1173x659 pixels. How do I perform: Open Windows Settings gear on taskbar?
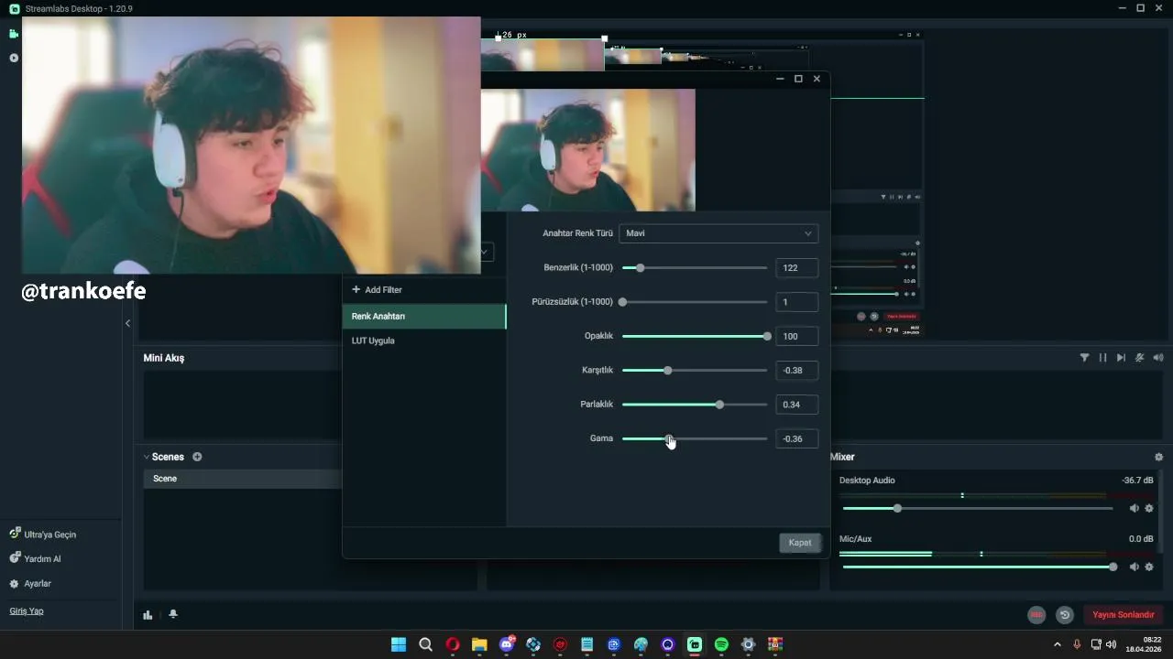coord(749,644)
